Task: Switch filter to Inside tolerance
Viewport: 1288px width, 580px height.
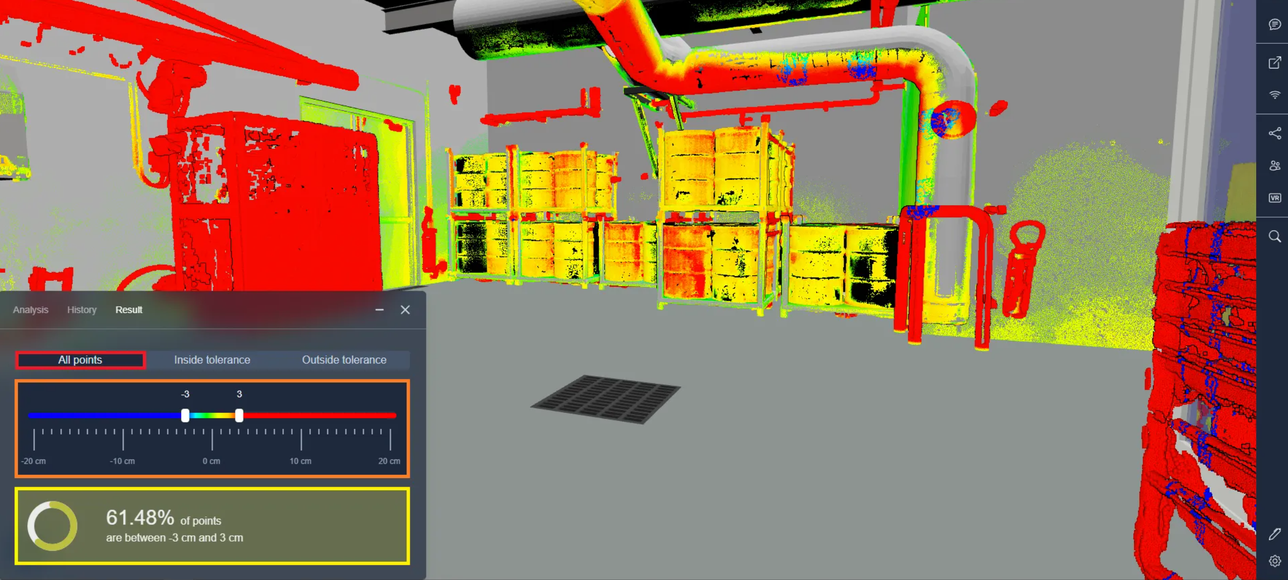Action: pos(212,360)
